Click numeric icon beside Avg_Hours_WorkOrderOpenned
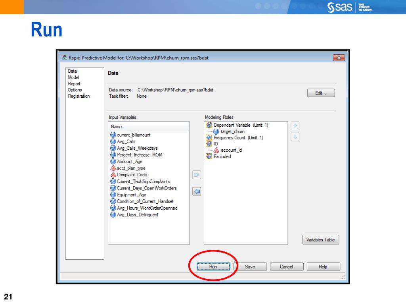Screen dimensions: 406x305 coord(113,208)
